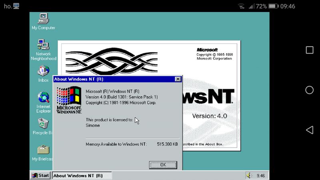Click the Microsoft Windows NT logo in dialog
This screenshot has height=180, width=320.
(x=69, y=100)
